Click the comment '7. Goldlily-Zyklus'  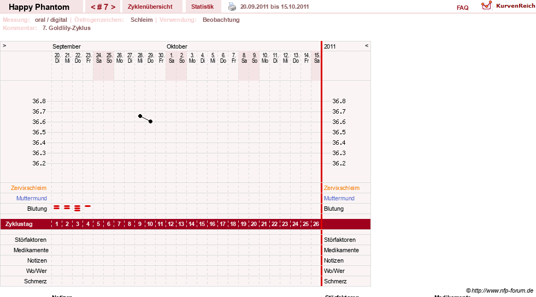pos(67,28)
